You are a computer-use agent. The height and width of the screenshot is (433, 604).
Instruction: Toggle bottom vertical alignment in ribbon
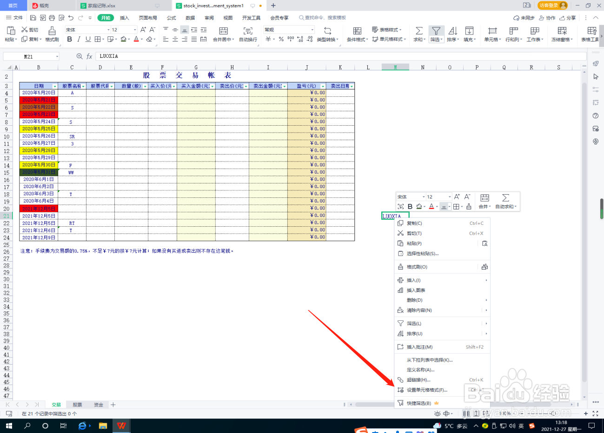185,30
